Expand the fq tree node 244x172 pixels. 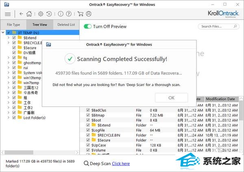coord(9,58)
